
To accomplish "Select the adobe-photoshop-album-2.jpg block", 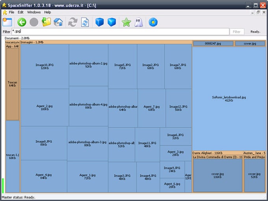I will click(x=88, y=65).
